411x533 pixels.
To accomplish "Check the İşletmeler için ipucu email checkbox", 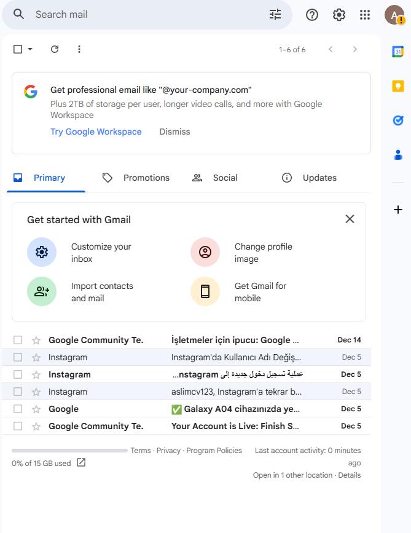I will coord(18,340).
